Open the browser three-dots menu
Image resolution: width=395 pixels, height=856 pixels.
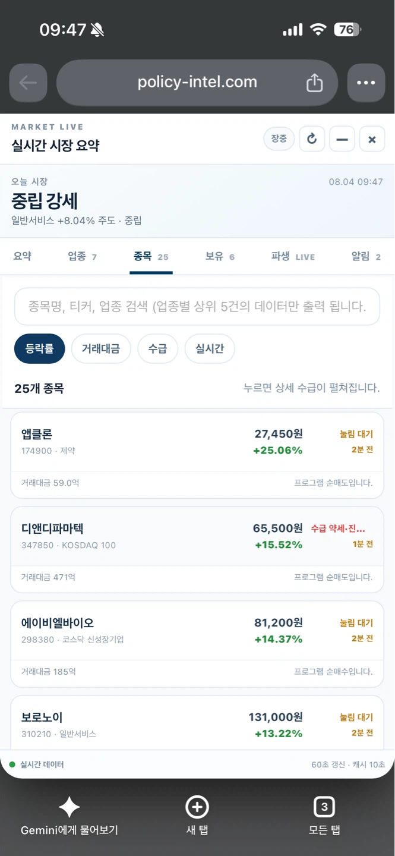[366, 83]
